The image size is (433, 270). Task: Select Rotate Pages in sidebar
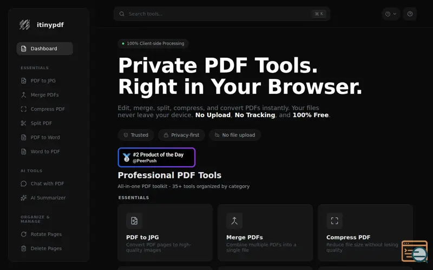(x=45, y=234)
